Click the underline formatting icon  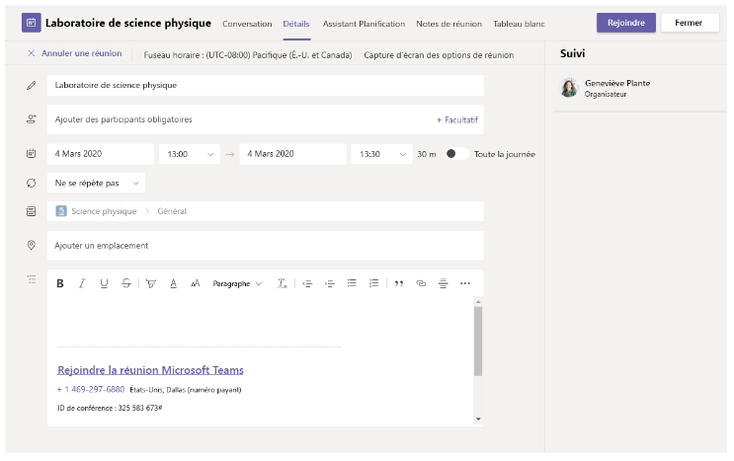tap(104, 283)
